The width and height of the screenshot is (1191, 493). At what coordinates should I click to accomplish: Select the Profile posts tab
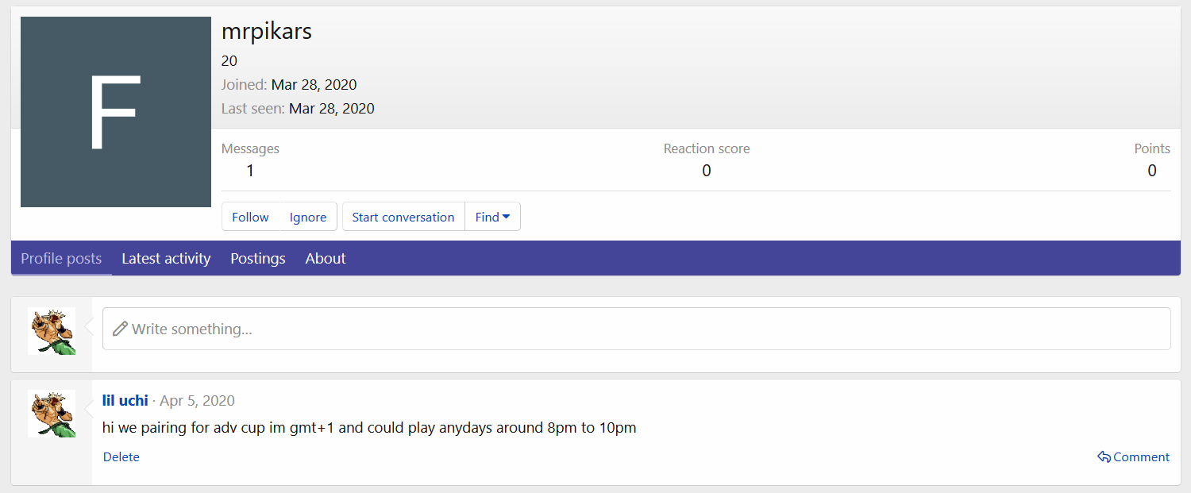(x=61, y=259)
